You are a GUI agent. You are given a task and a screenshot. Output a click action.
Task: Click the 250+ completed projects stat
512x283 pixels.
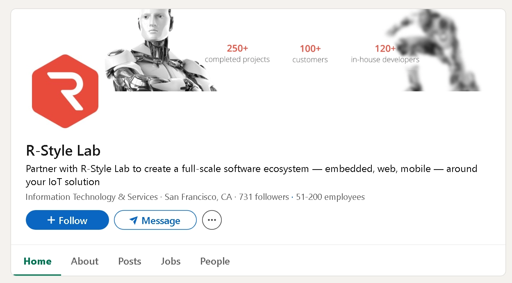coord(237,54)
